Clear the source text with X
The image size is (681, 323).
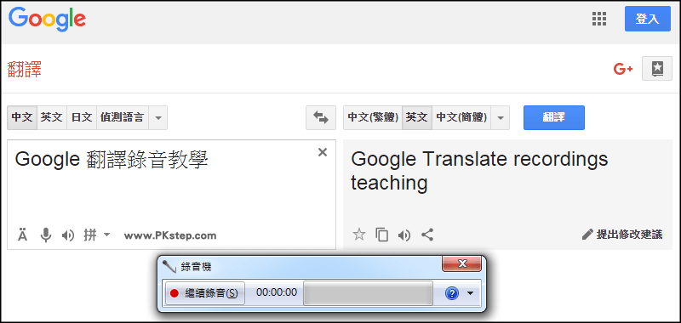pyautogui.click(x=323, y=152)
